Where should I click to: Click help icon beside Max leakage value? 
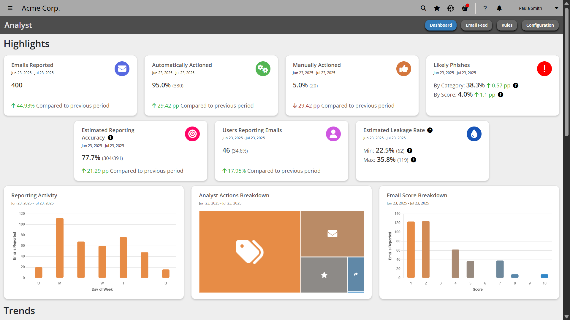point(414,160)
